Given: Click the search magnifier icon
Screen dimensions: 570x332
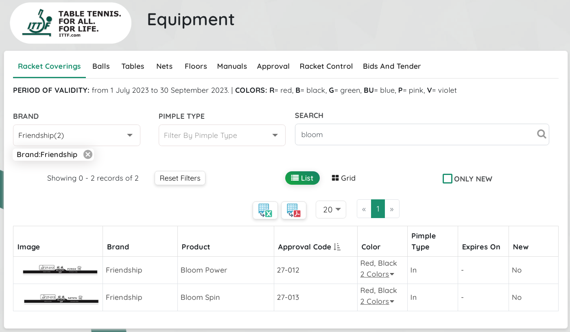Looking at the screenshot, I should click(x=542, y=134).
